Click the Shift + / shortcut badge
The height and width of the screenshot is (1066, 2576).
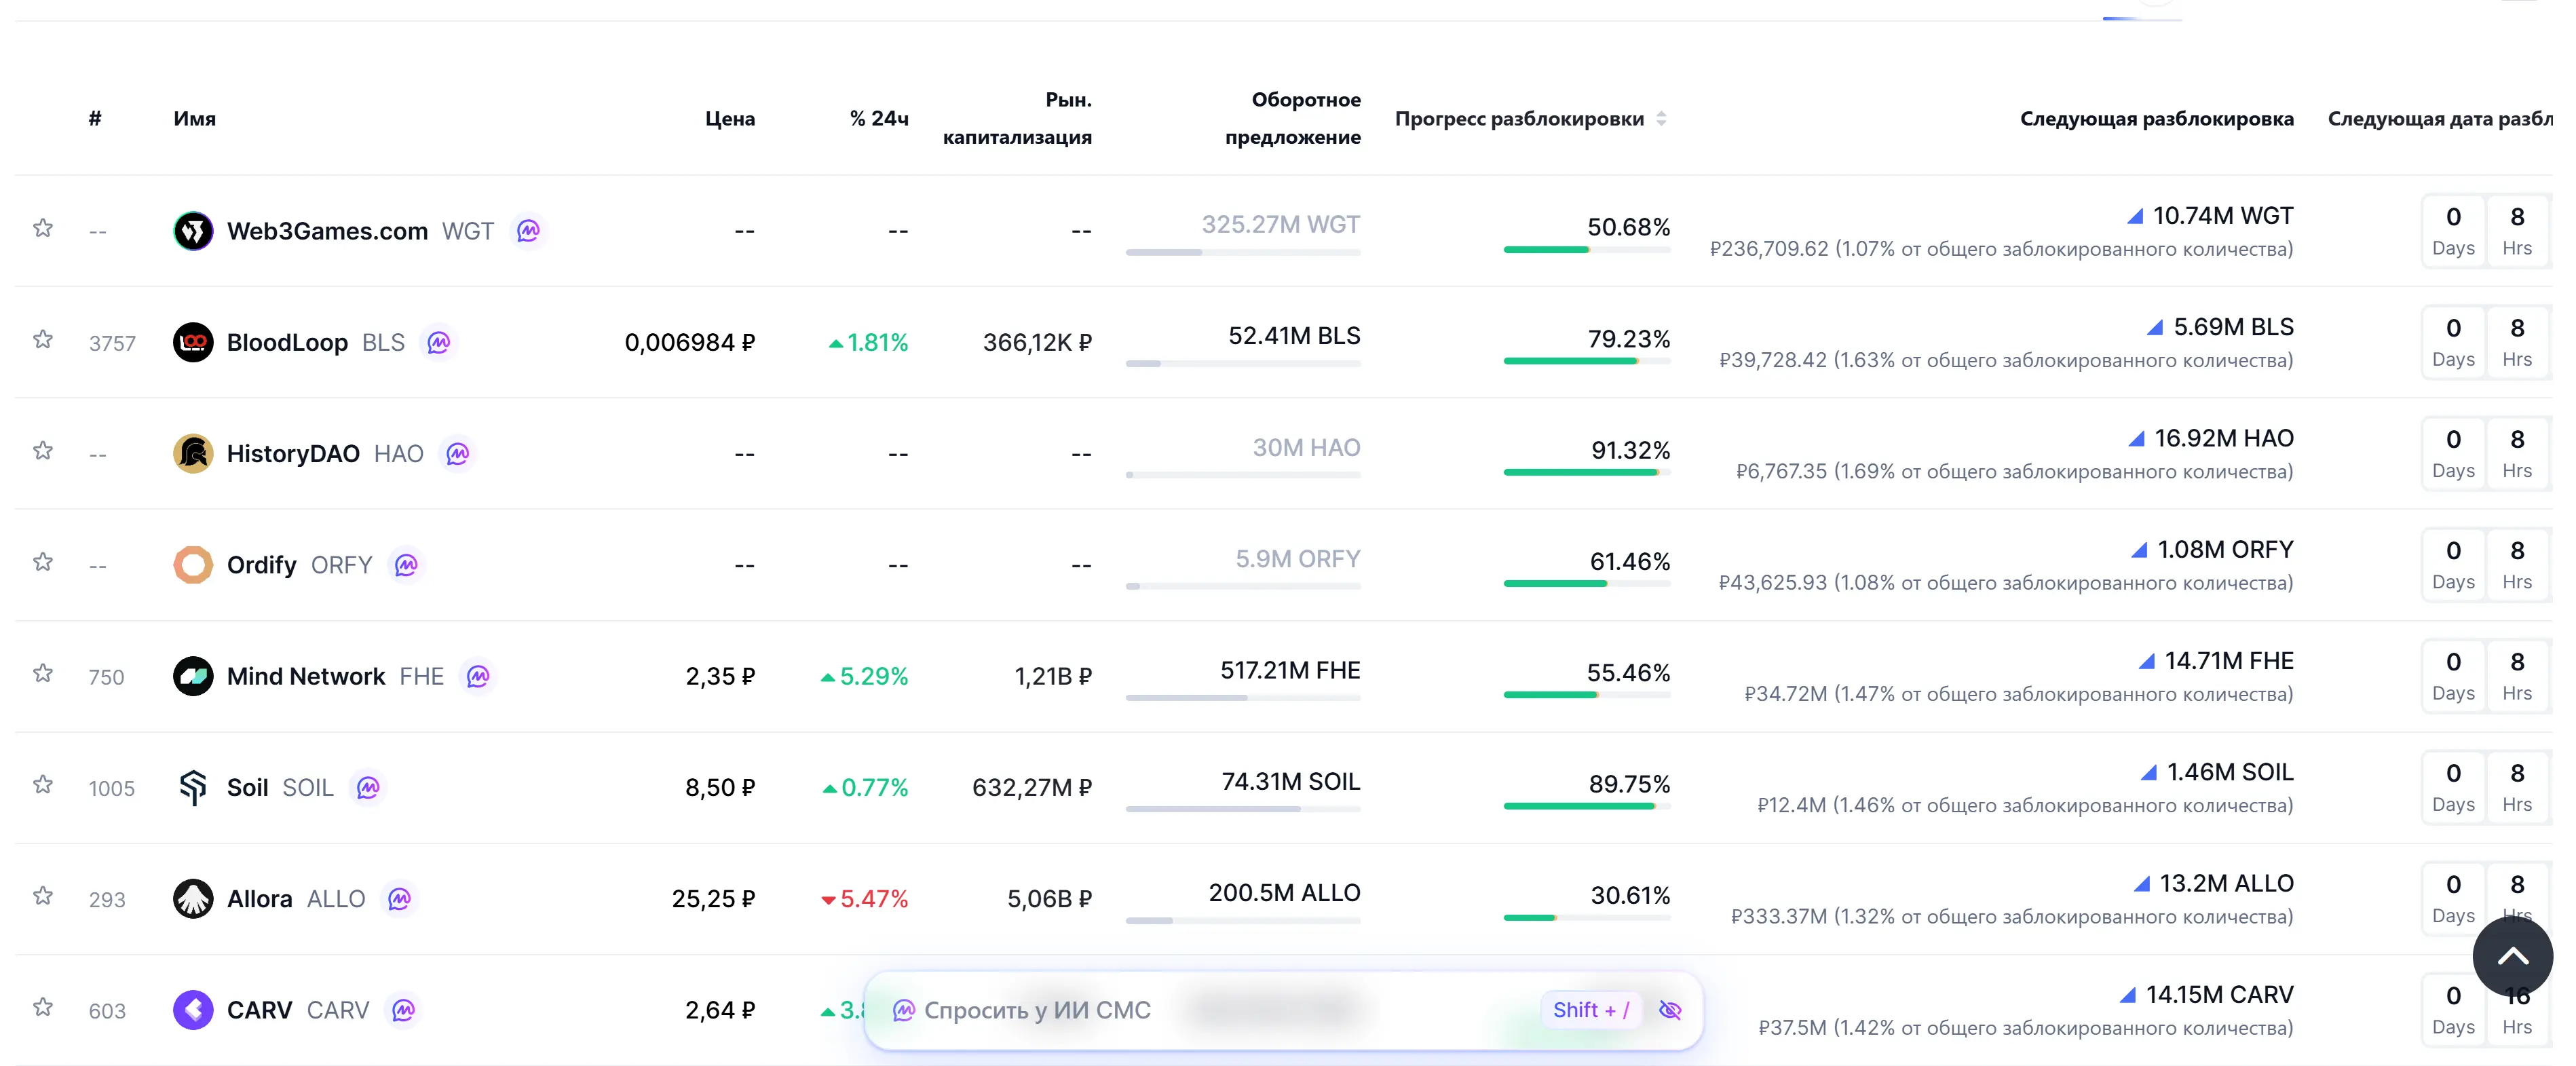(x=1591, y=1010)
